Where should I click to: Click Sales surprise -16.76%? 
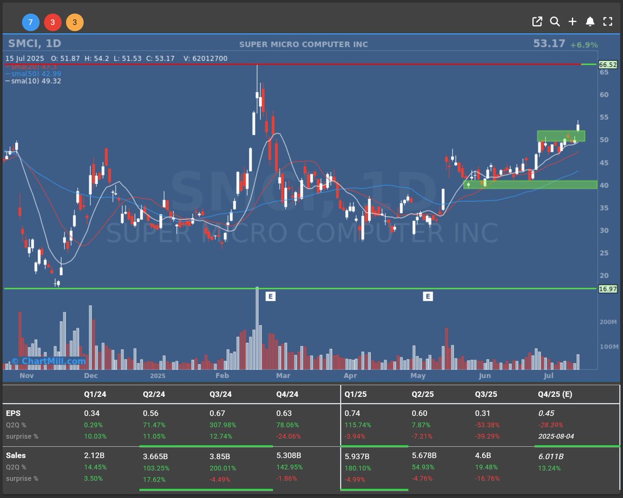[487, 478]
